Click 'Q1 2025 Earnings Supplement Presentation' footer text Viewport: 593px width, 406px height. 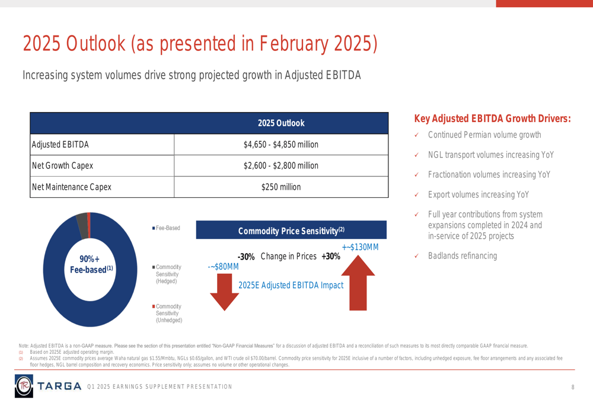[x=160, y=386]
